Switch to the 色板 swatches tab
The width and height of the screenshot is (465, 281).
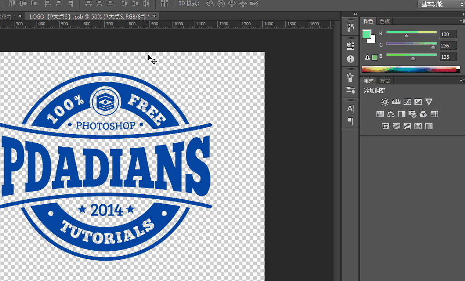click(385, 21)
